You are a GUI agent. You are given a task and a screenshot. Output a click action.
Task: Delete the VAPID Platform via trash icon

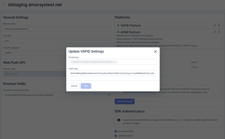coord(219,25)
